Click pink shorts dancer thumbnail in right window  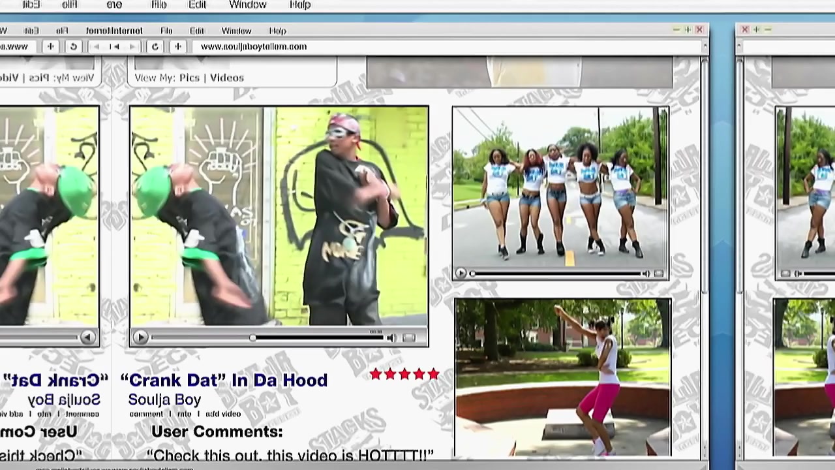805,377
